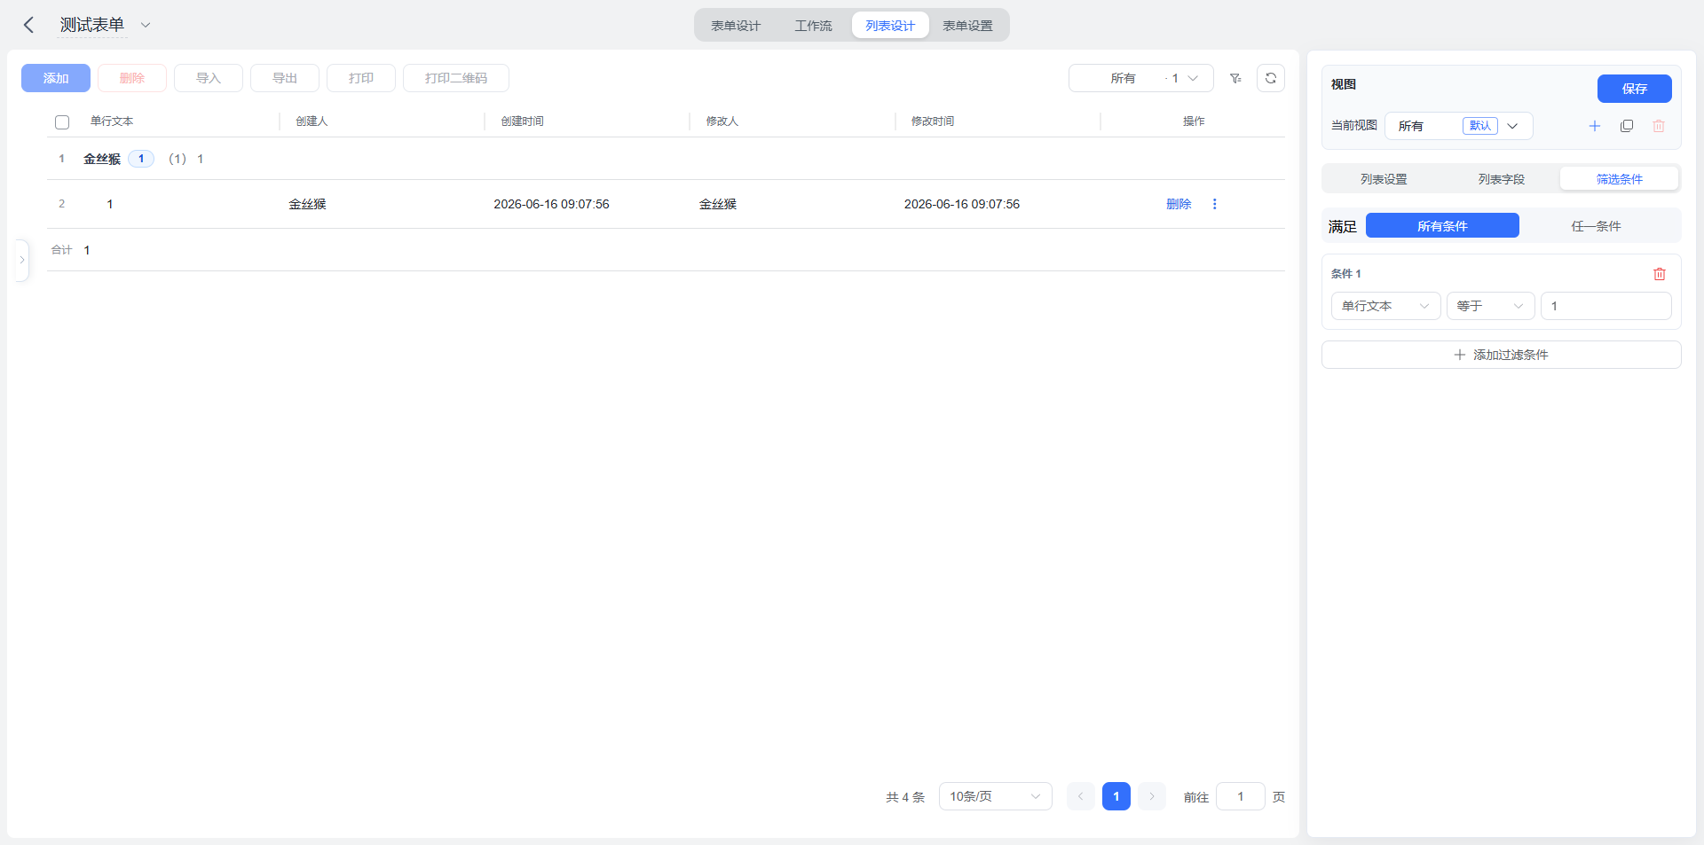Click the 删除 toolbar button
Screen dimensions: 1704x845
tap(132, 78)
